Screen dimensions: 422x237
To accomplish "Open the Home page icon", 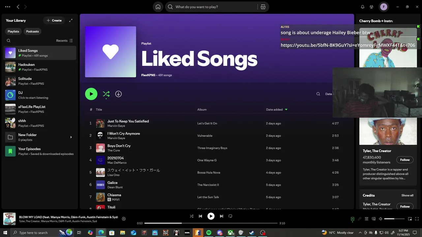I will [x=158, y=7].
